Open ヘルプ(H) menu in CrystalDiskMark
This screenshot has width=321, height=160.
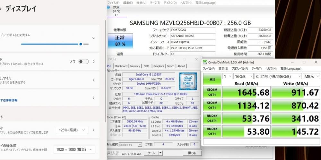click(271, 69)
